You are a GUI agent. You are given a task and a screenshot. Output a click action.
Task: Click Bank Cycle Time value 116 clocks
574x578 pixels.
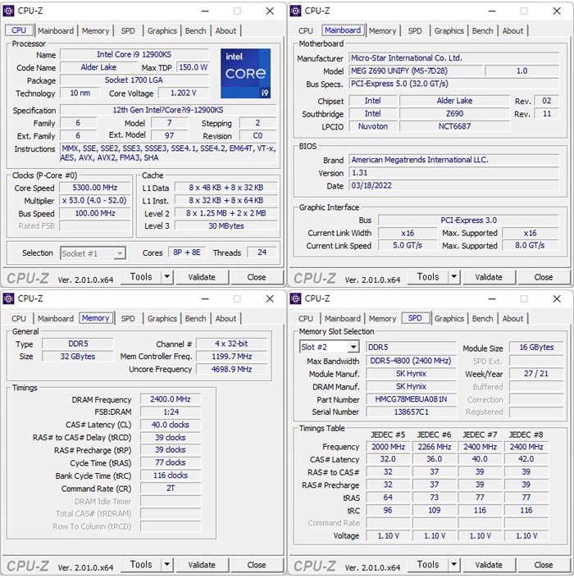pos(171,476)
